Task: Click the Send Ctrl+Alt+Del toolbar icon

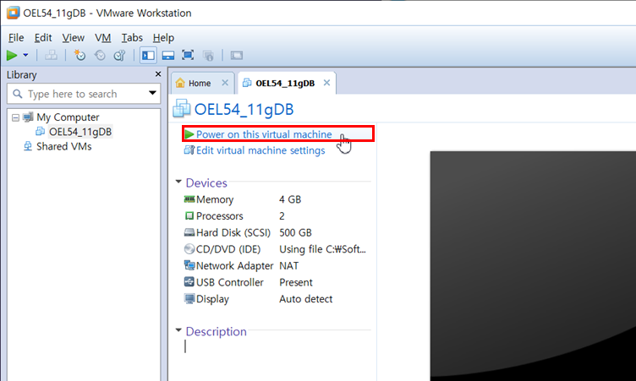Action: pos(51,55)
